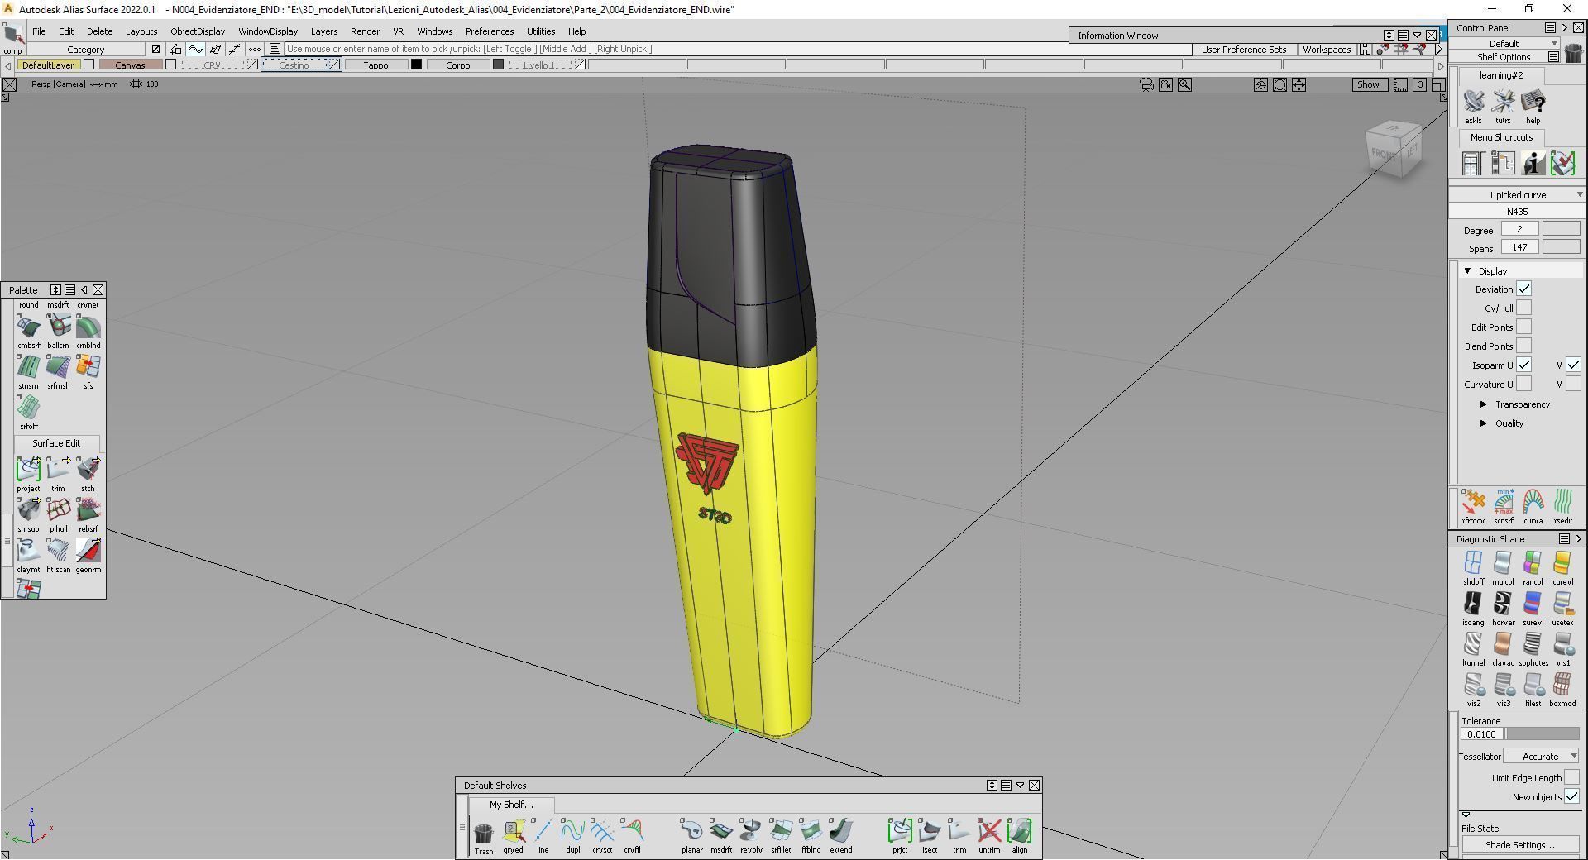Enable the mulcol multi-color shade
Screen dimensions: 1588x860
[1503, 563]
